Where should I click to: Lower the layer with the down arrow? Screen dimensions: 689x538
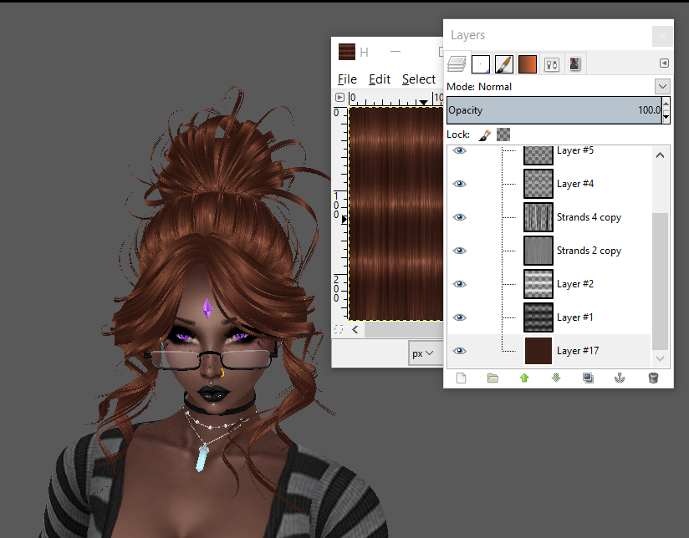(x=556, y=378)
